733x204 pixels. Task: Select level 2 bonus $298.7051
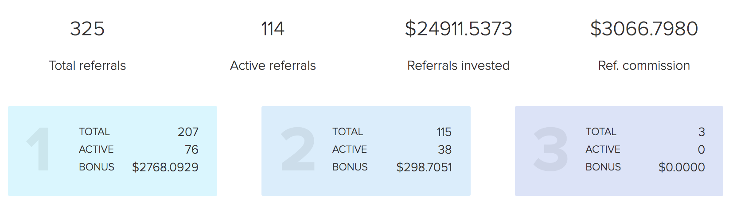(x=424, y=167)
